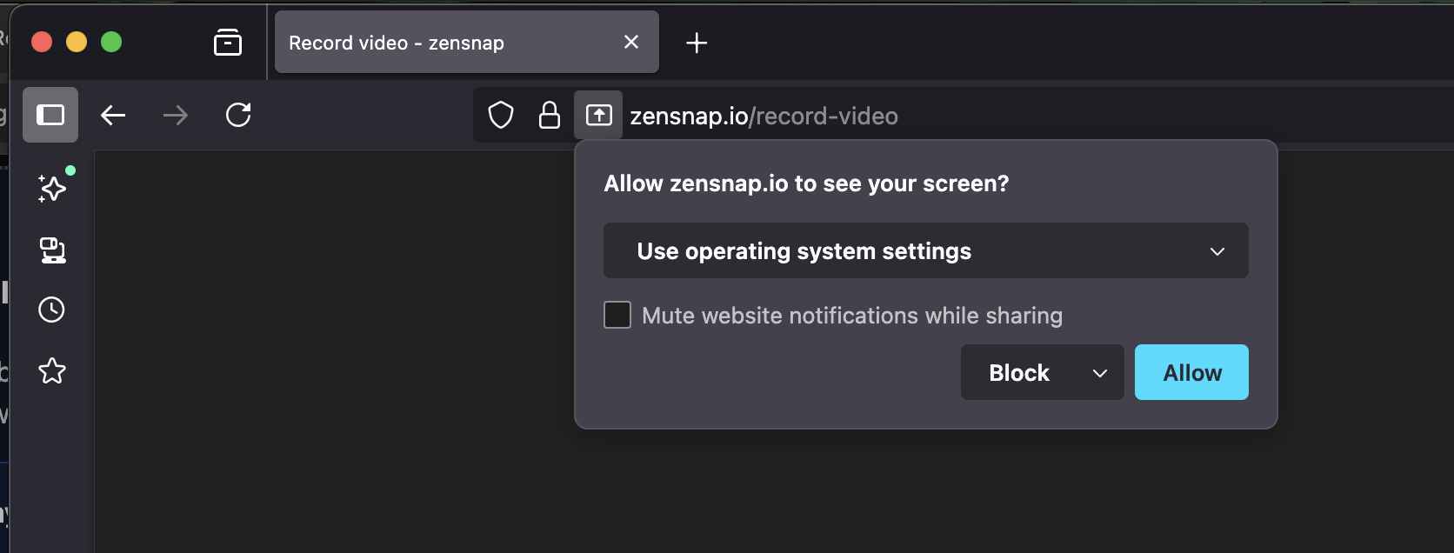Show browsing history from sidebar
The width and height of the screenshot is (1454, 553).
(x=52, y=310)
